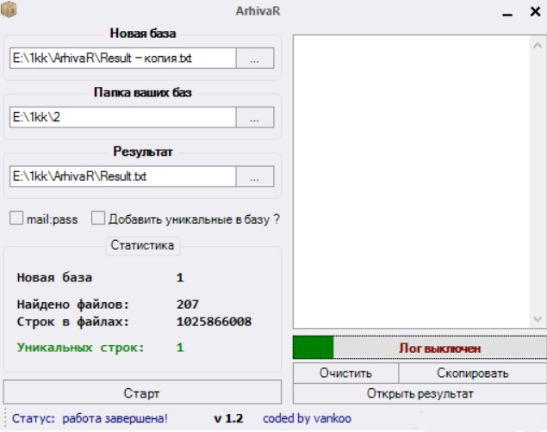Browse for the Результат output file

pos(254,176)
